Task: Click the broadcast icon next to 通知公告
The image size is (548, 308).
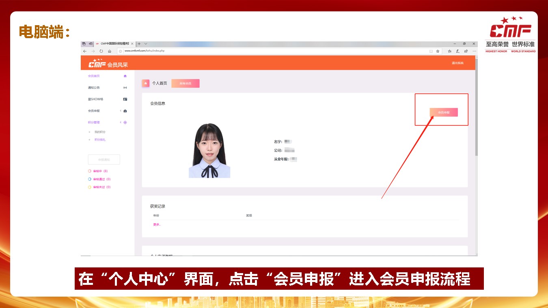Action: pyautogui.click(x=125, y=88)
